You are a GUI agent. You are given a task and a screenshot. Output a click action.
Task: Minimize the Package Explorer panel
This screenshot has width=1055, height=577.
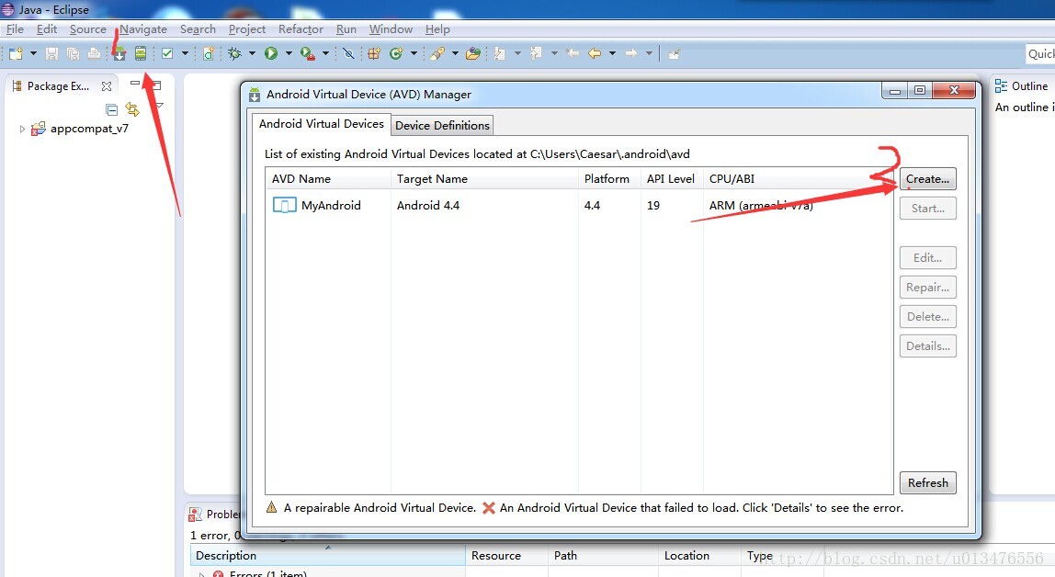pos(135,84)
